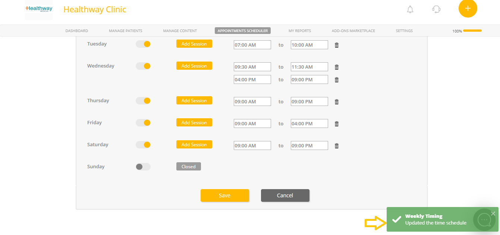
Task: Add Session for Tuesday
Action: [194, 44]
